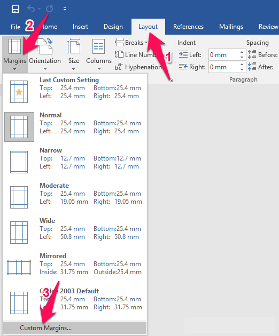Open Customize Quick Access Toolbar dropdown
Screen dimensions: 279x336
65,9
